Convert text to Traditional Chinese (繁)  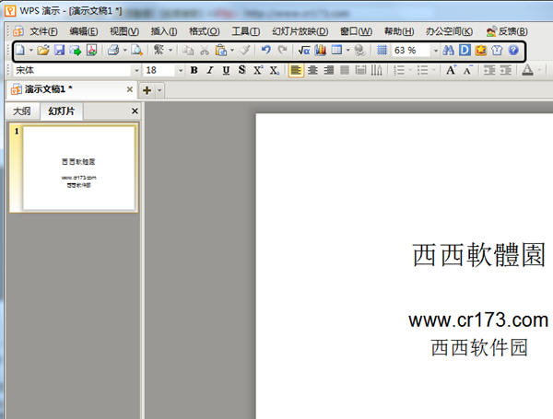pyautogui.click(x=159, y=51)
